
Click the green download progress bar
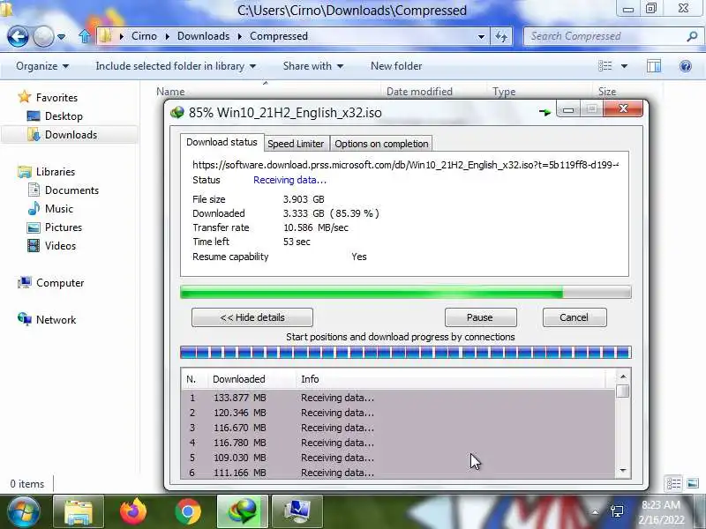click(405, 293)
